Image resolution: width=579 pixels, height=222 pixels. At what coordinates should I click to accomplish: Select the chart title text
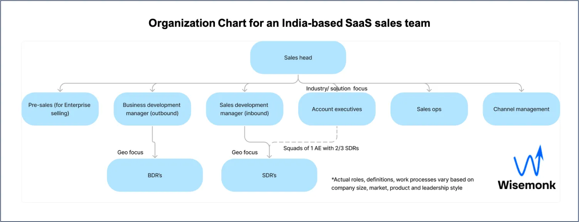point(289,23)
